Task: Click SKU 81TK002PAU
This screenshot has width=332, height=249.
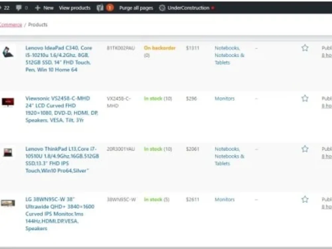Action: [x=121, y=48]
